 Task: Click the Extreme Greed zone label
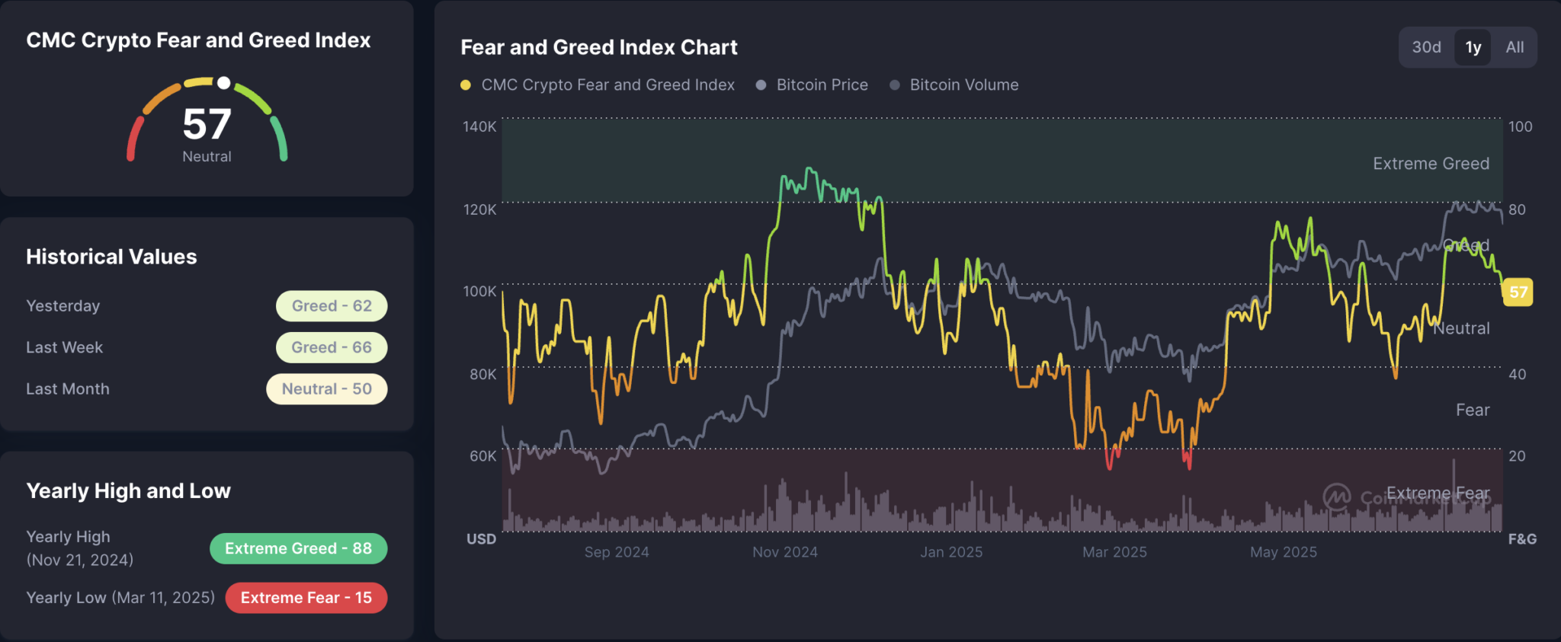(1431, 164)
